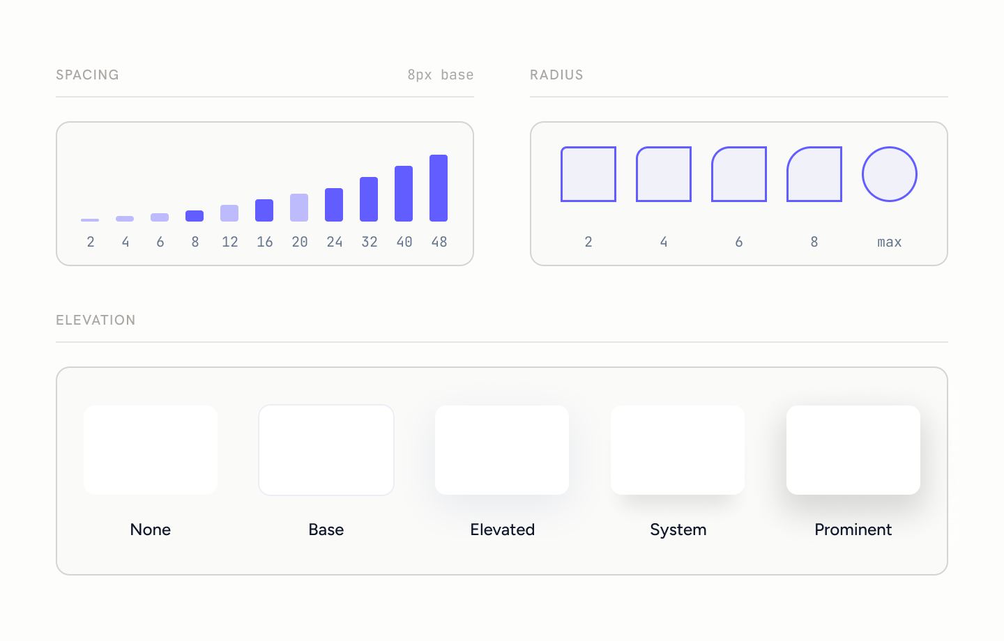Click the "Prominent" label text
The height and width of the screenshot is (641, 1004).
tap(853, 530)
